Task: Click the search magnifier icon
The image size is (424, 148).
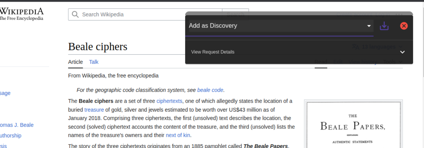Action: [75, 14]
